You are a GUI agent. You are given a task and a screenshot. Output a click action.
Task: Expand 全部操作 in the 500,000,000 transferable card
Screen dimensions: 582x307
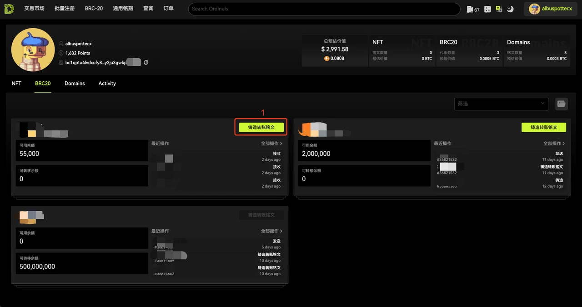tap(271, 231)
